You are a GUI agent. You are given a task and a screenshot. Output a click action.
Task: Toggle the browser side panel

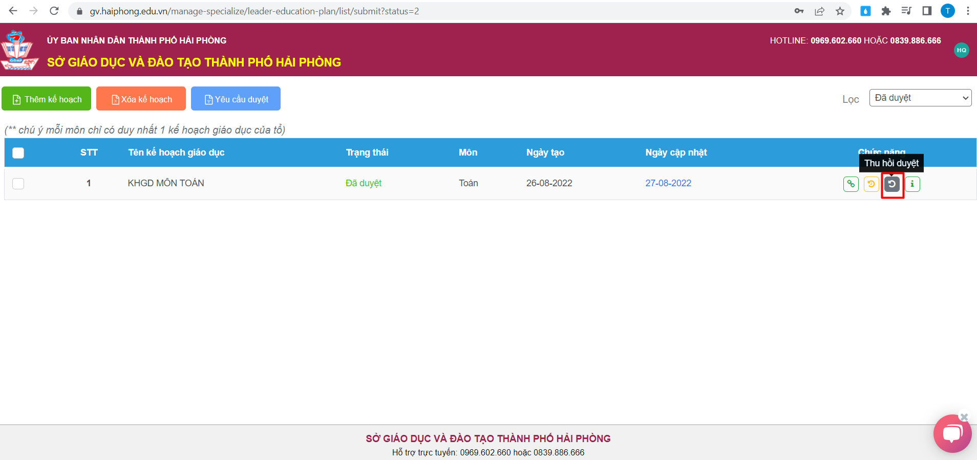click(x=927, y=11)
